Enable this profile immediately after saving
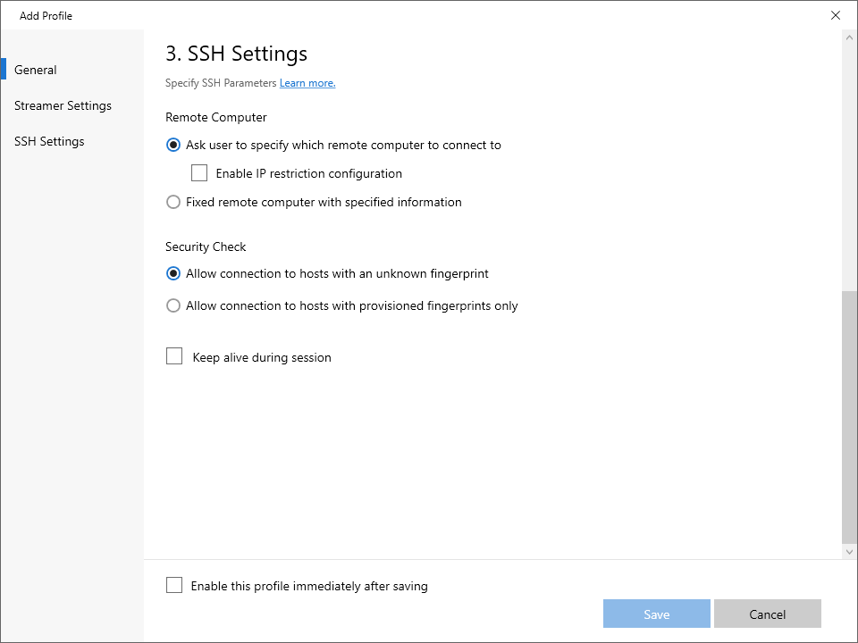 (174, 585)
